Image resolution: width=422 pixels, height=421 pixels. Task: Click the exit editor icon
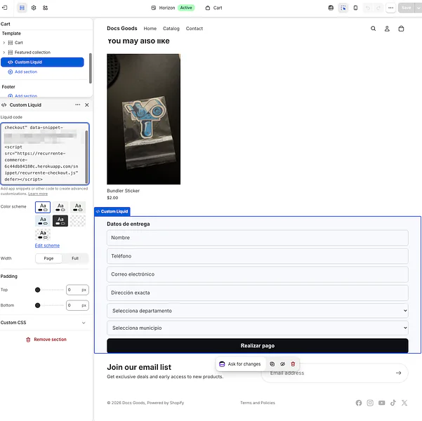[x=5, y=8]
